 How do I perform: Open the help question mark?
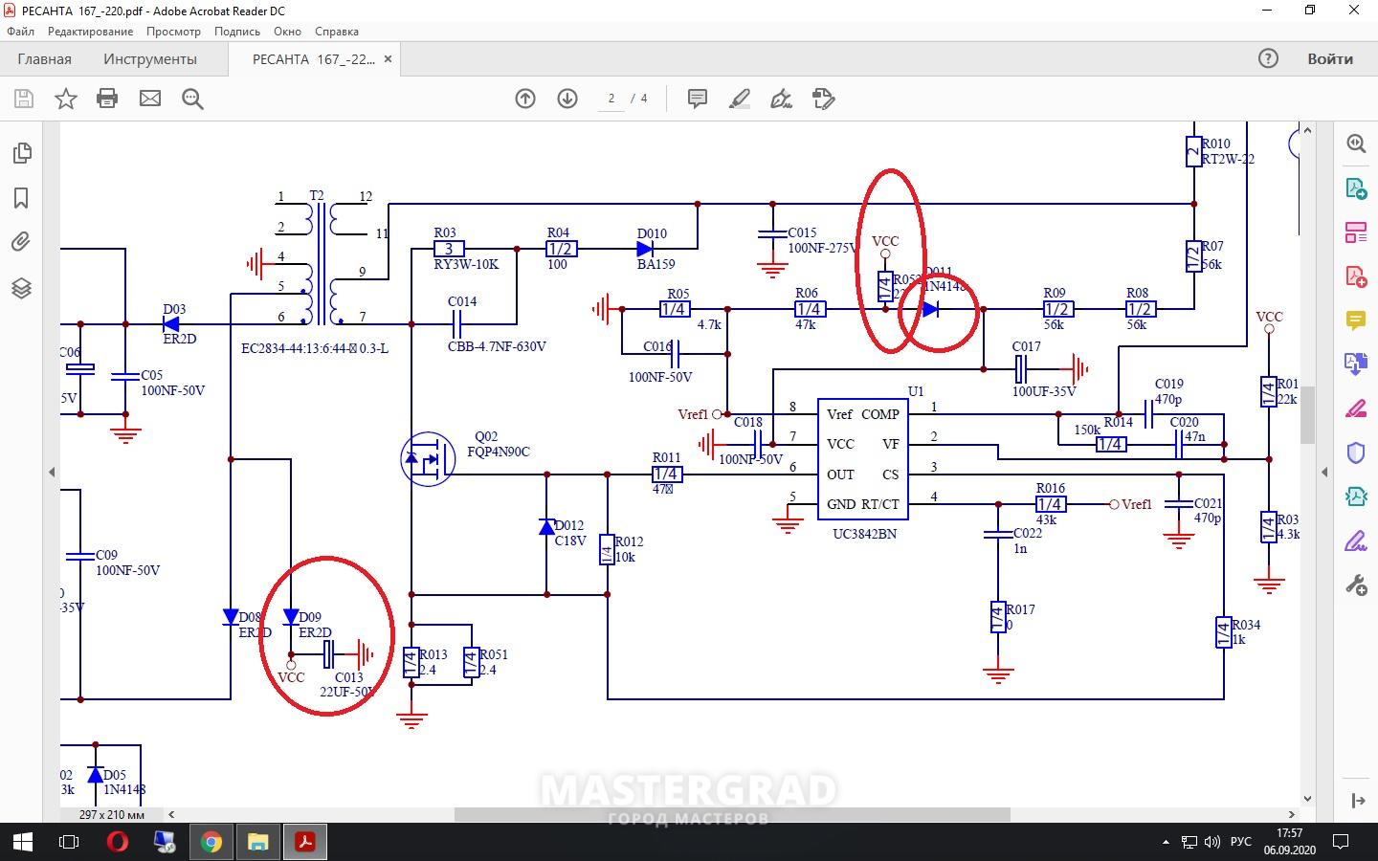coord(1268,58)
